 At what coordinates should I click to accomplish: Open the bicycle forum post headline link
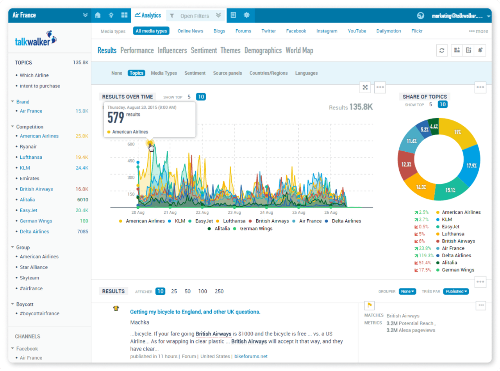[195, 312]
